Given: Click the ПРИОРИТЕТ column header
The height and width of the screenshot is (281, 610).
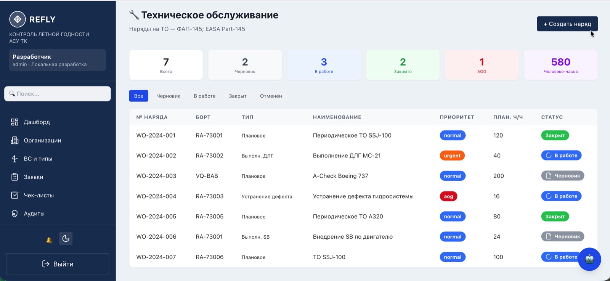Looking at the screenshot, I should click(x=457, y=117).
